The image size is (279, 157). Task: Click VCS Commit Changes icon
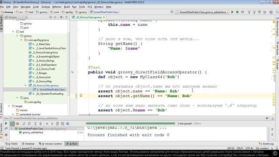(x=254, y=12)
